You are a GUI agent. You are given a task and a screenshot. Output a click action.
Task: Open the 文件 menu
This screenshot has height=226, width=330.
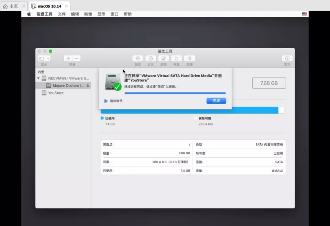pos(62,14)
